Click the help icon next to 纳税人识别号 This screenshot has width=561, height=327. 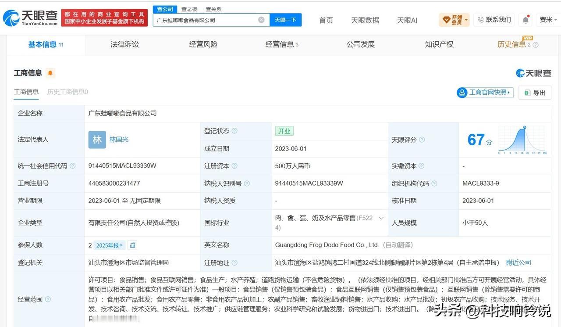pos(247,183)
